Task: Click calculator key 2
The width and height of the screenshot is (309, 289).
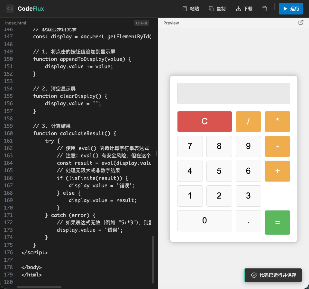Action: click(219, 196)
